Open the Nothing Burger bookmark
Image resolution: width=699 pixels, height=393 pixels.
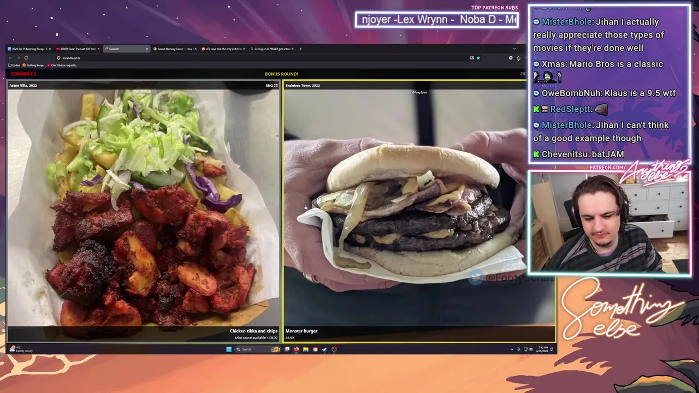pos(34,65)
